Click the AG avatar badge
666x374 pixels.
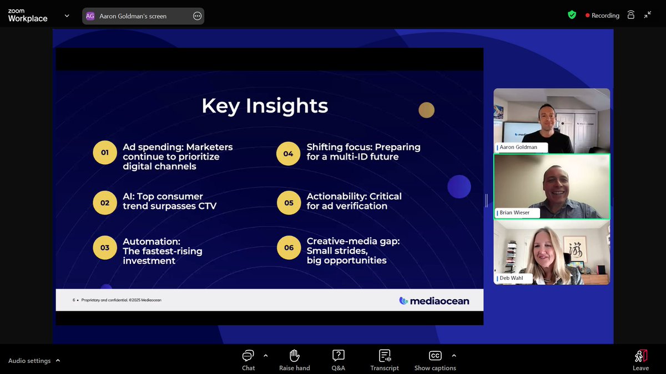point(90,16)
